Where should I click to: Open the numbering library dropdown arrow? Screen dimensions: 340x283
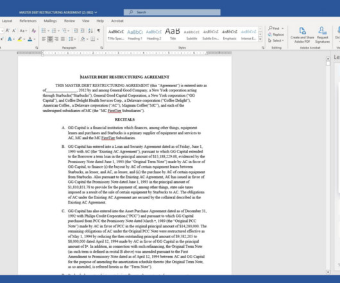coord(58,31)
